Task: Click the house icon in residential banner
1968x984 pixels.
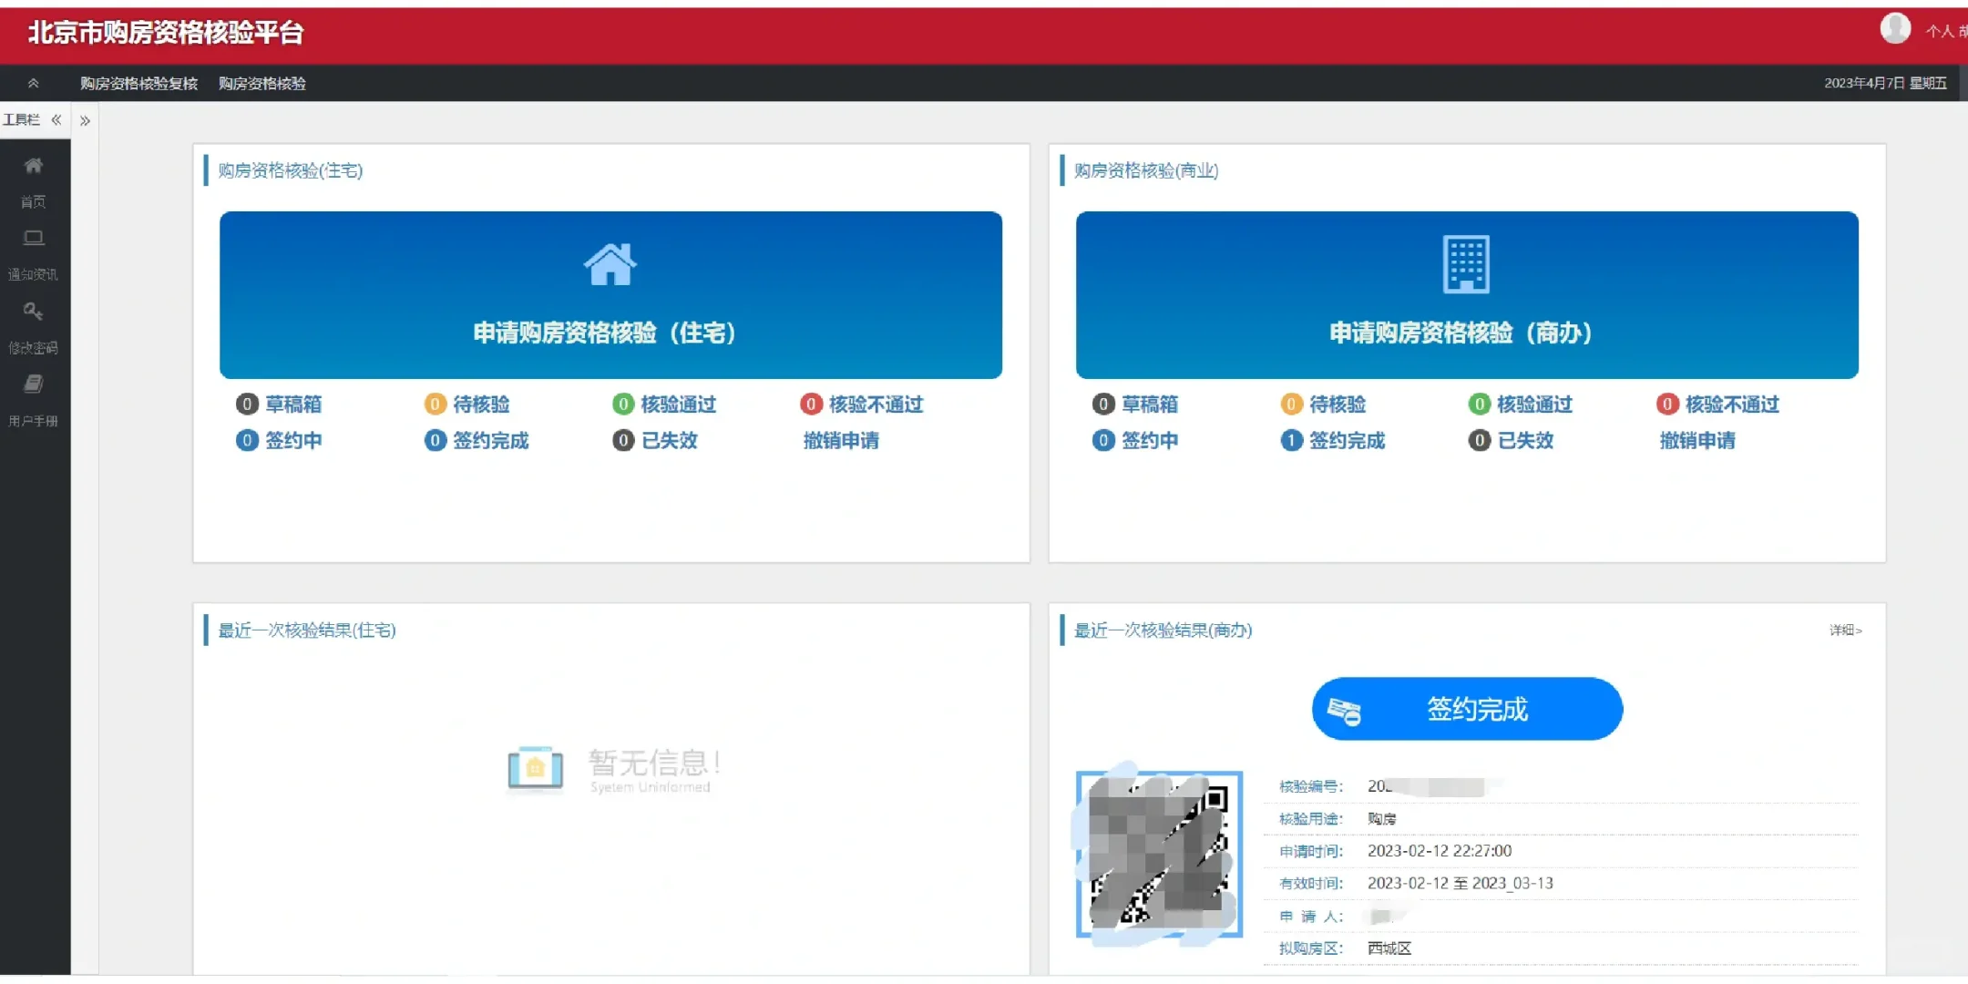Action: [610, 264]
